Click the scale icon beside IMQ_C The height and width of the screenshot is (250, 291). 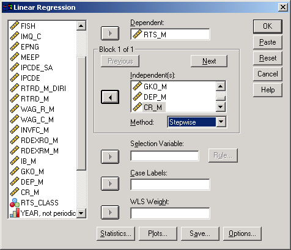coord(15,36)
